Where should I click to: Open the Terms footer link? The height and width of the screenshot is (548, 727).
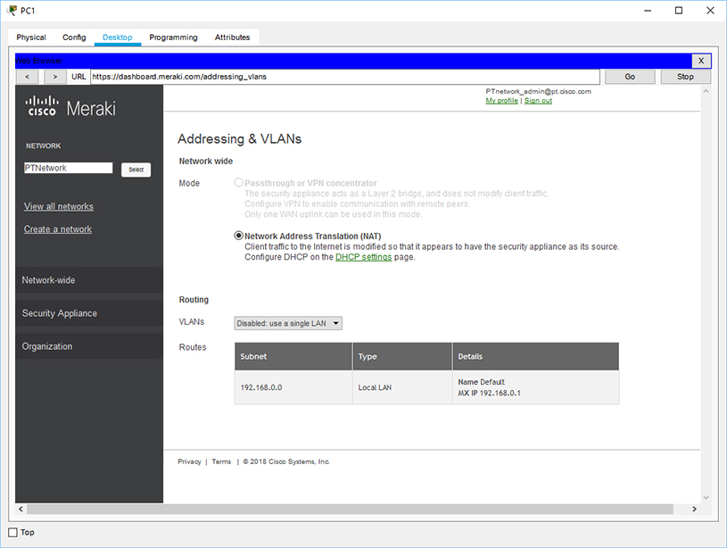coord(221,461)
